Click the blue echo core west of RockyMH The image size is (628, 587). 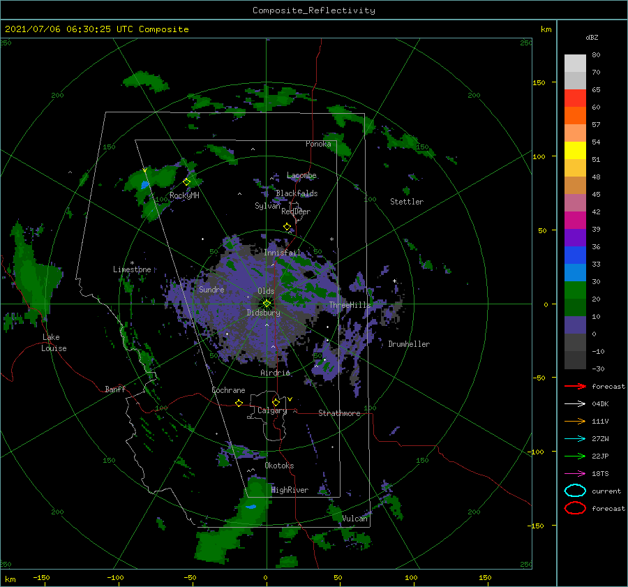click(144, 185)
